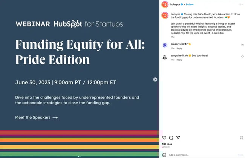Click the comment speech bubble icon

(x=171, y=138)
